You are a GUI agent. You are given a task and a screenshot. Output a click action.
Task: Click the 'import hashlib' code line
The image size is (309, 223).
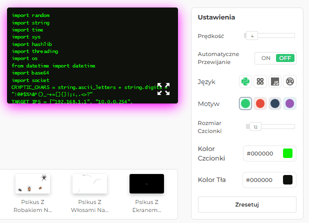31,44
